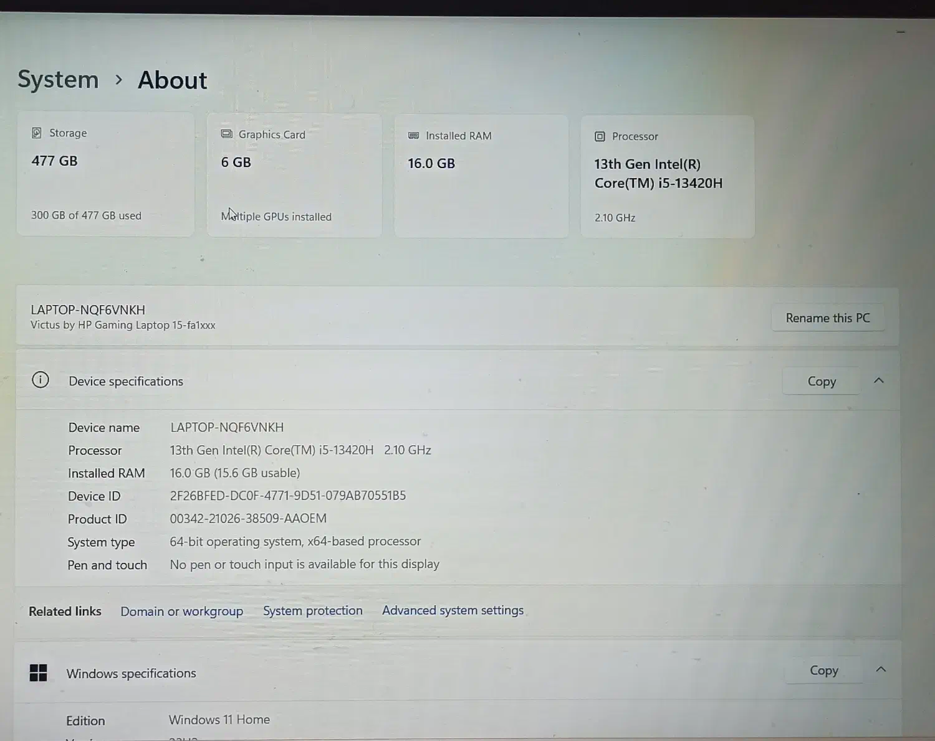Click the Windows logo icon
The height and width of the screenshot is (741, 935).
(x=38, y=673)
